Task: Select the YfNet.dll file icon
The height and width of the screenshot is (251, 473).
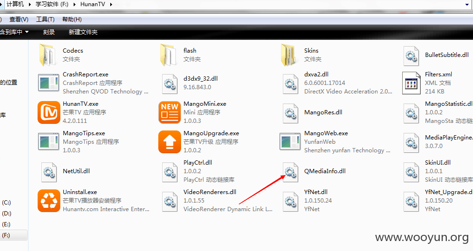Action: (x=290, y=202)
